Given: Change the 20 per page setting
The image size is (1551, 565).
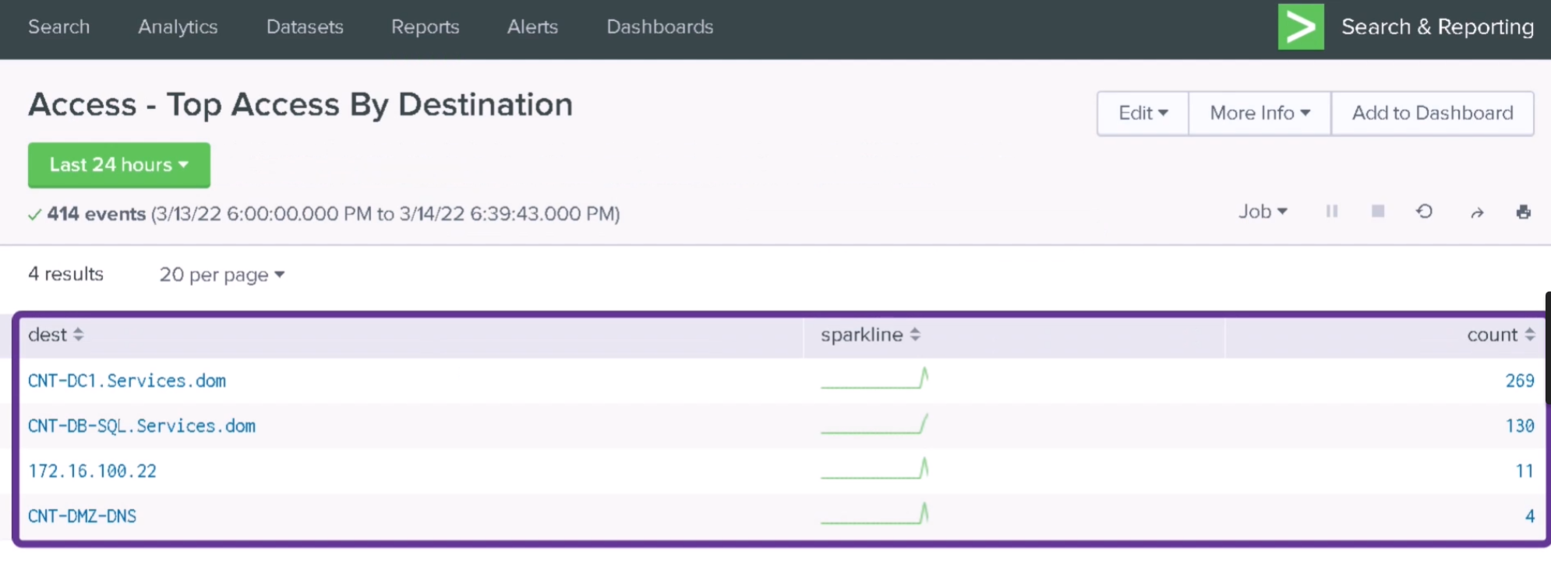Looking at the screenshot, I should (222, 275).
